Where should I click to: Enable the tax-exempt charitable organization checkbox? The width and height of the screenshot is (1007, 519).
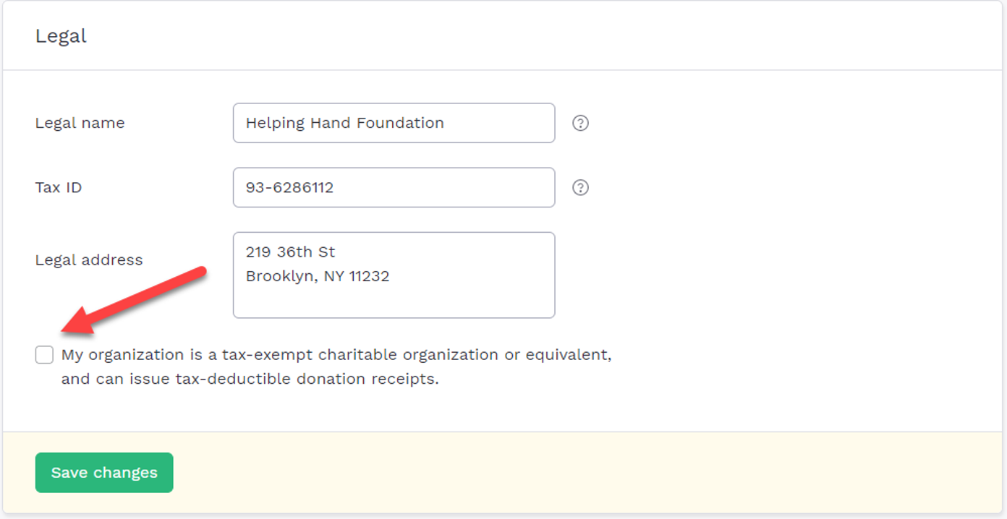point(44,355)
